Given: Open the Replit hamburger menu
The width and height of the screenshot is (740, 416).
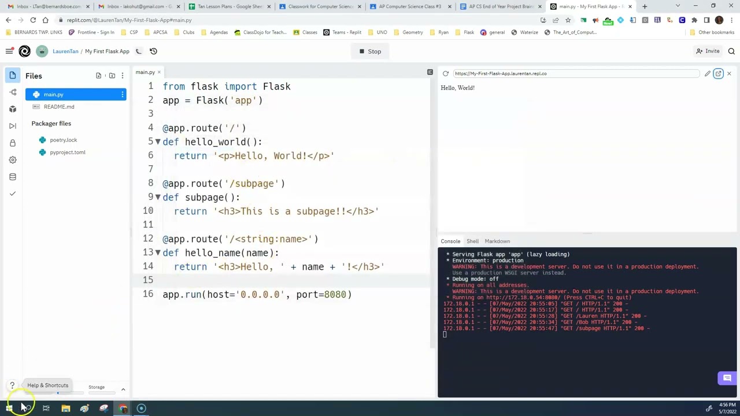Looking at the screenshot, I should 9,51.
